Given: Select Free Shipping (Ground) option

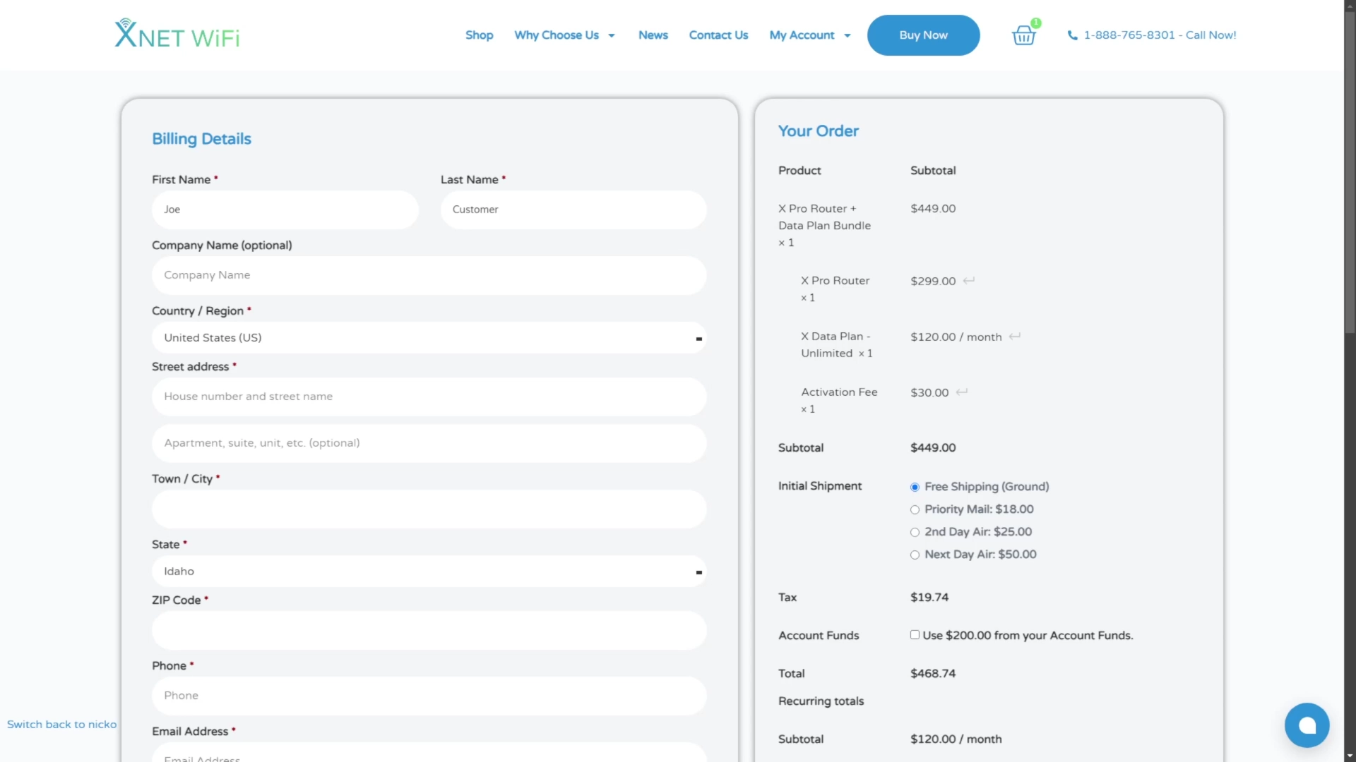Looking at the screenshot, I should click(915, 487).
